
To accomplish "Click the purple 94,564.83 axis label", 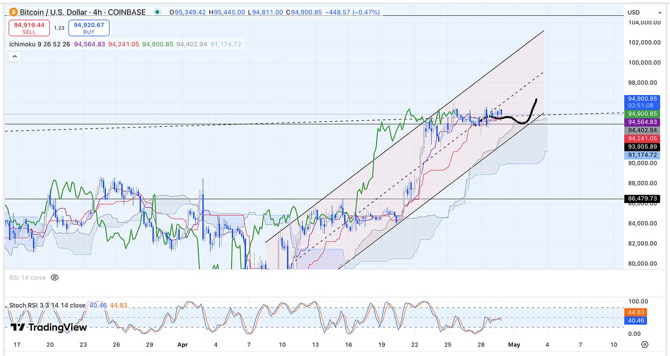I will pos(643,122).
